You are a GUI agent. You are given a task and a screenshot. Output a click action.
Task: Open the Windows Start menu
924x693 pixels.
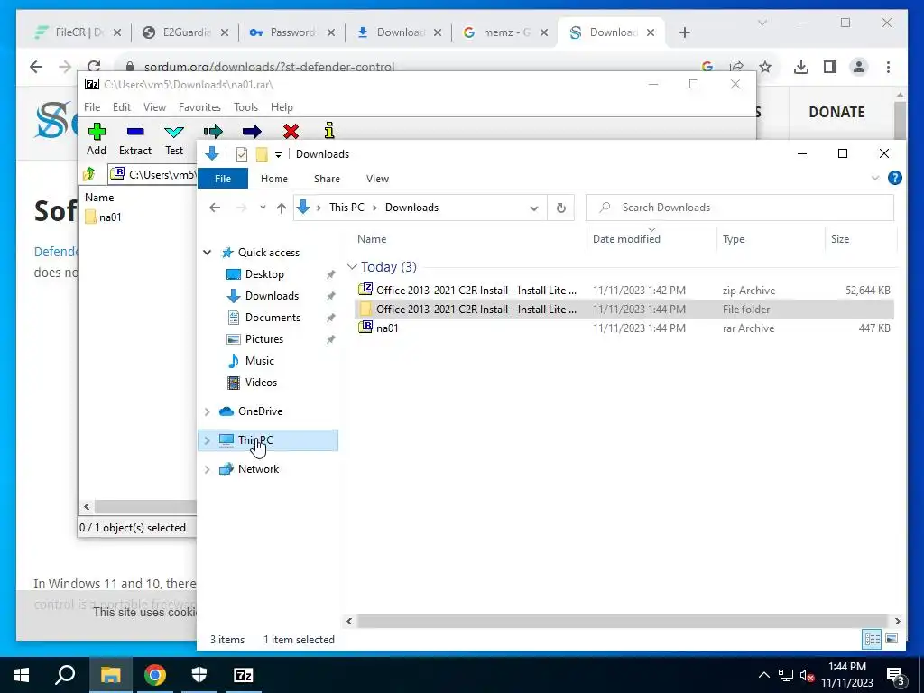22,675
